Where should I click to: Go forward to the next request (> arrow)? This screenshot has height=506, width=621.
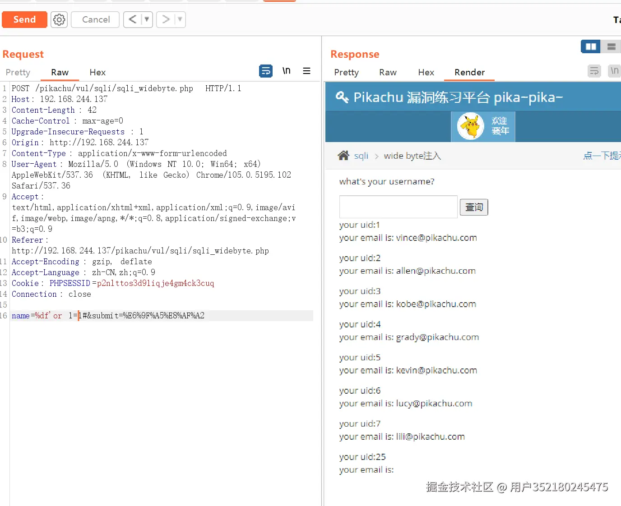click(166, 19)
